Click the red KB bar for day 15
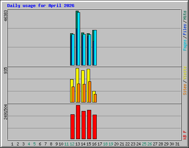The image size is (189, 148). pyautogui.click(x=89, y=124)
